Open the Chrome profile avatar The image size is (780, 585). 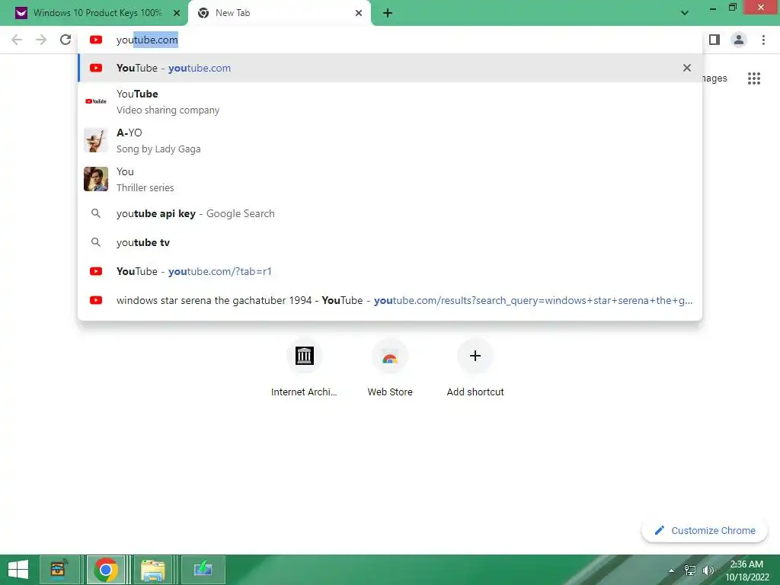739,40
